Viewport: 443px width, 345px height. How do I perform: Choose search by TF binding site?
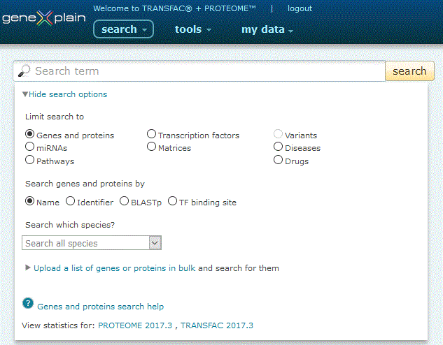pos(172,201)
